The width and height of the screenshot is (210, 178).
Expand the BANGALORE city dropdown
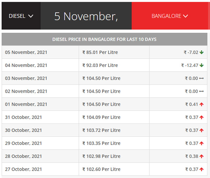coord(170,16)
